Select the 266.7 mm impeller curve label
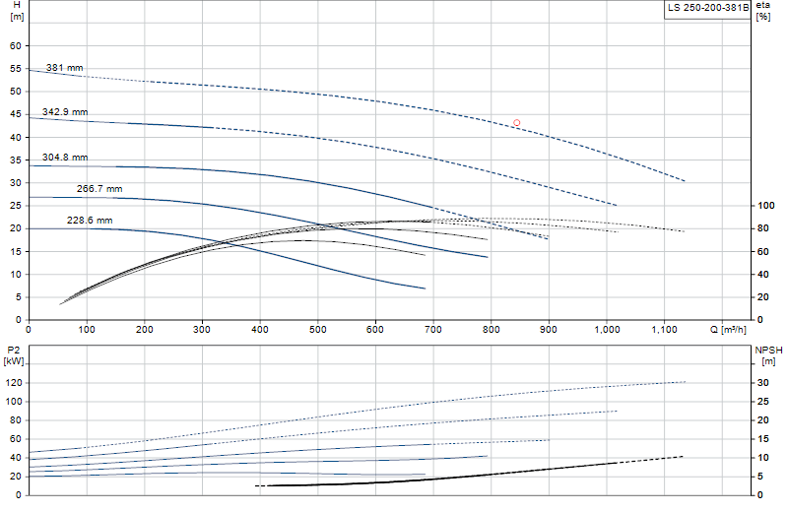The image size is (788, 512). pyautogui.click(x=99, y=189)
